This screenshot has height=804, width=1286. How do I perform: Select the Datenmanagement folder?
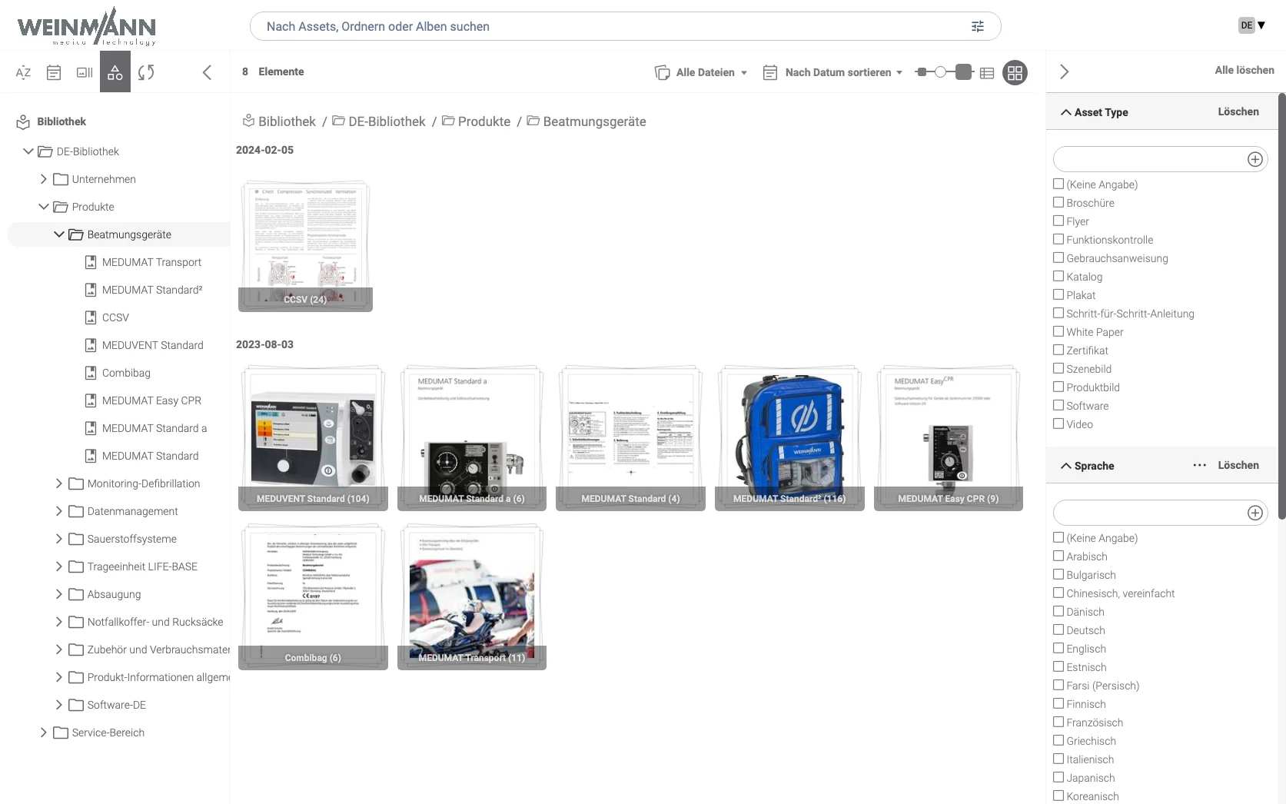point(132,511)
